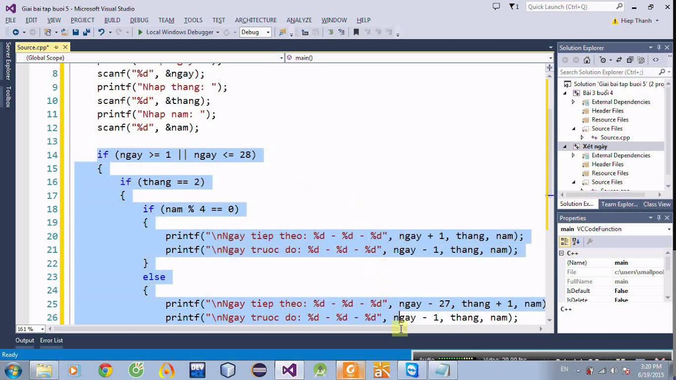Open Google Chrome from the taskbar
The height and width of the screenshot is (380, 676).
point(105,370)
